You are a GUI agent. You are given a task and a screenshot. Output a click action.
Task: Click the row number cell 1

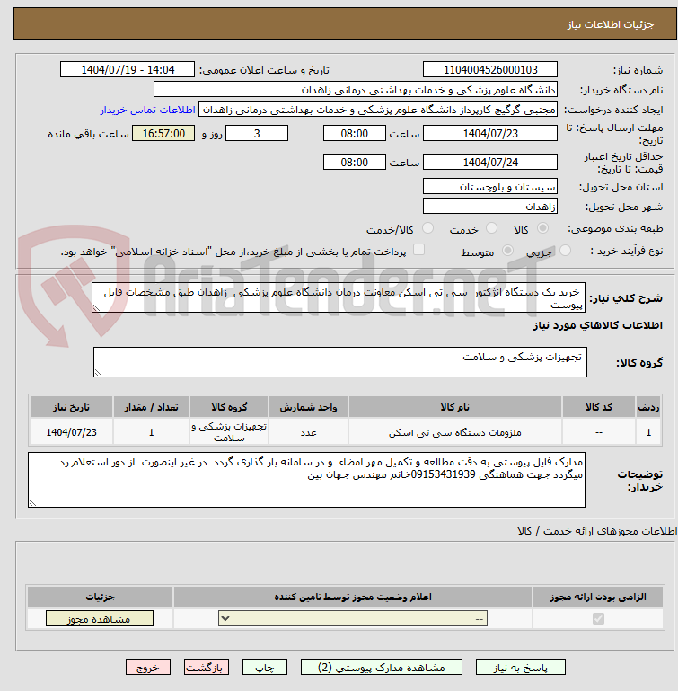[648, 432]
